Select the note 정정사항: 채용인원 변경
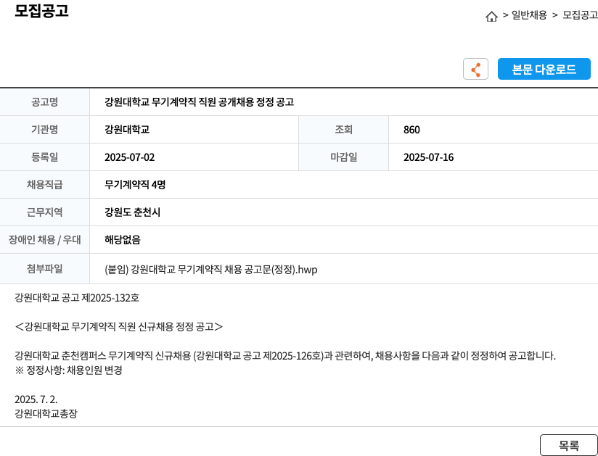 [69, 370]
